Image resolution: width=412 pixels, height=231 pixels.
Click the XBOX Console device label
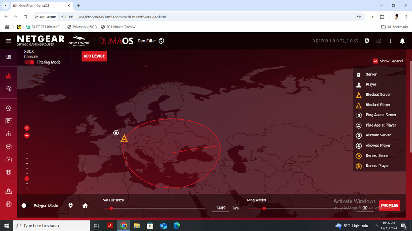click(x=31, y=54)
